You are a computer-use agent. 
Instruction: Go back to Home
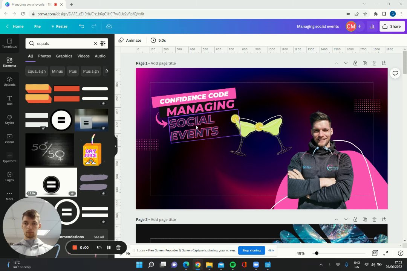coord(15,26)
